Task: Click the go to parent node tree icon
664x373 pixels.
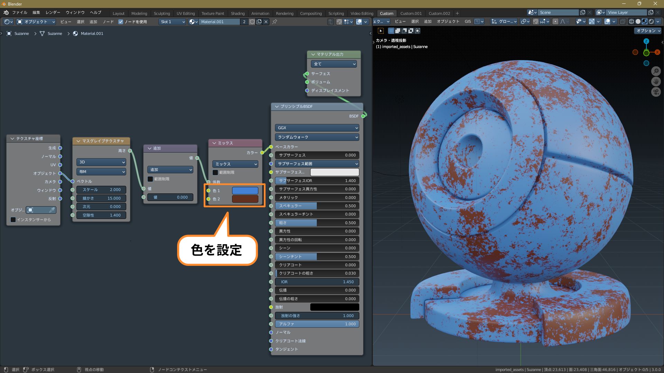Action: click(x=331, y=22)
